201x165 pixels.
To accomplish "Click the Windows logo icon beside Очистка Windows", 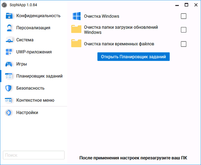I will click(x=77, y=16).
